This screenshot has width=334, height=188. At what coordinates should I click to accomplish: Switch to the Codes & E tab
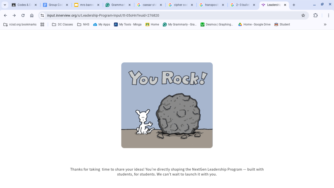point(24,5)
